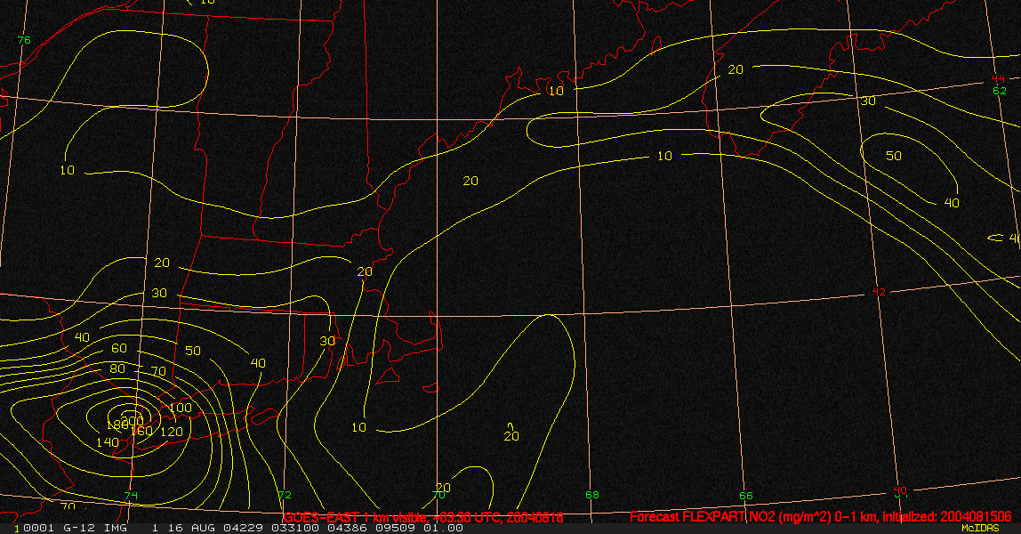Click the McIDAS label
Viewport: 1021px width, 534px height.
980,528
